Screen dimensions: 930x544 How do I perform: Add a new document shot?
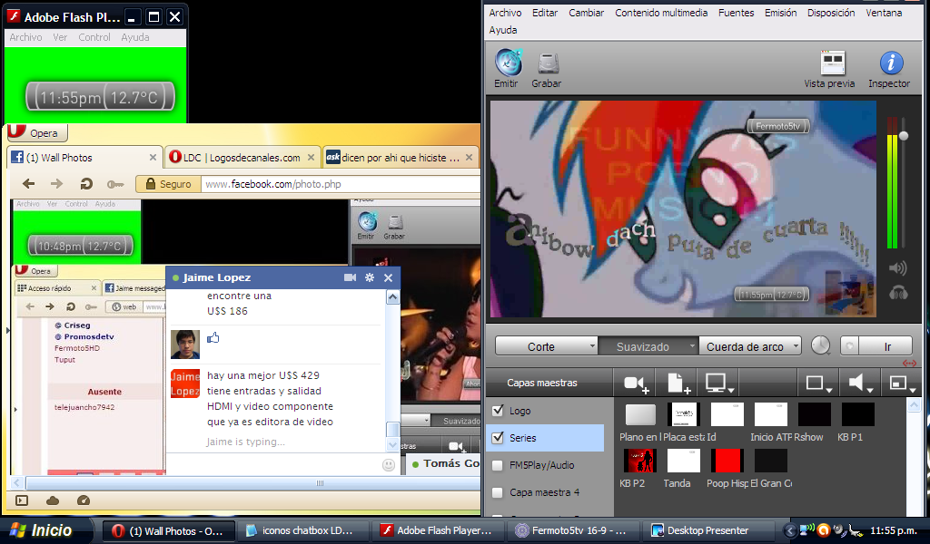[678, 384]
